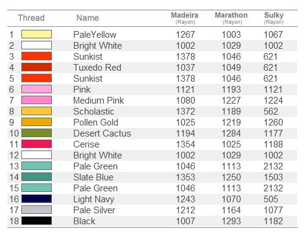The image size is (305, 234).
Task: Click Sulky code 562 in Scholastic row
Action: (271, 112)
